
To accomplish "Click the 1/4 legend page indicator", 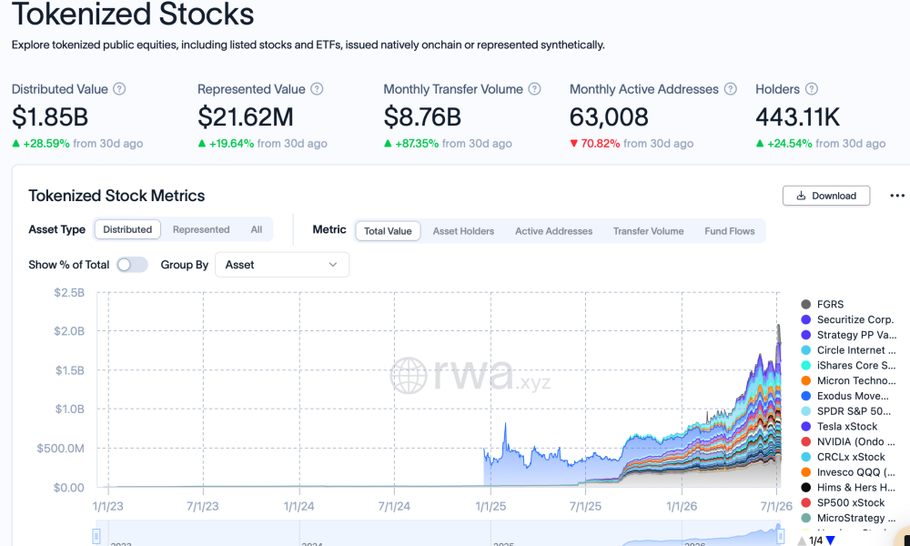I will [816, 541].
